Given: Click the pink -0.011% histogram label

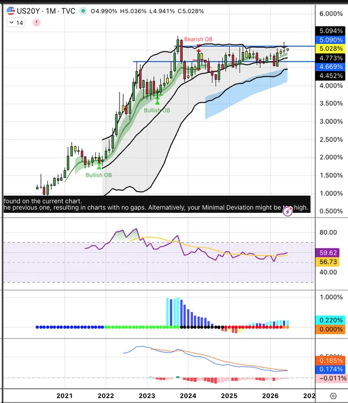Looking at the screenshot, I should point(331,378).
